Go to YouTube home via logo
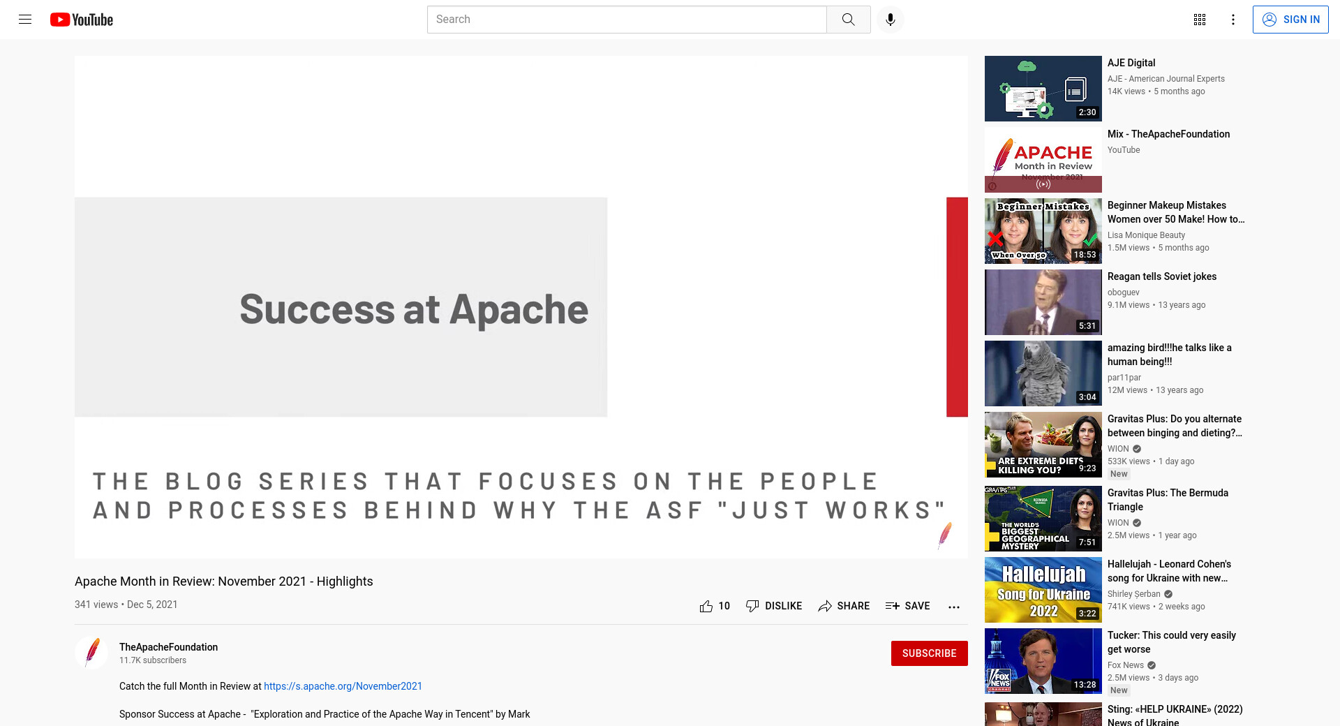1340x726 pixels. [x=82, y=20]
